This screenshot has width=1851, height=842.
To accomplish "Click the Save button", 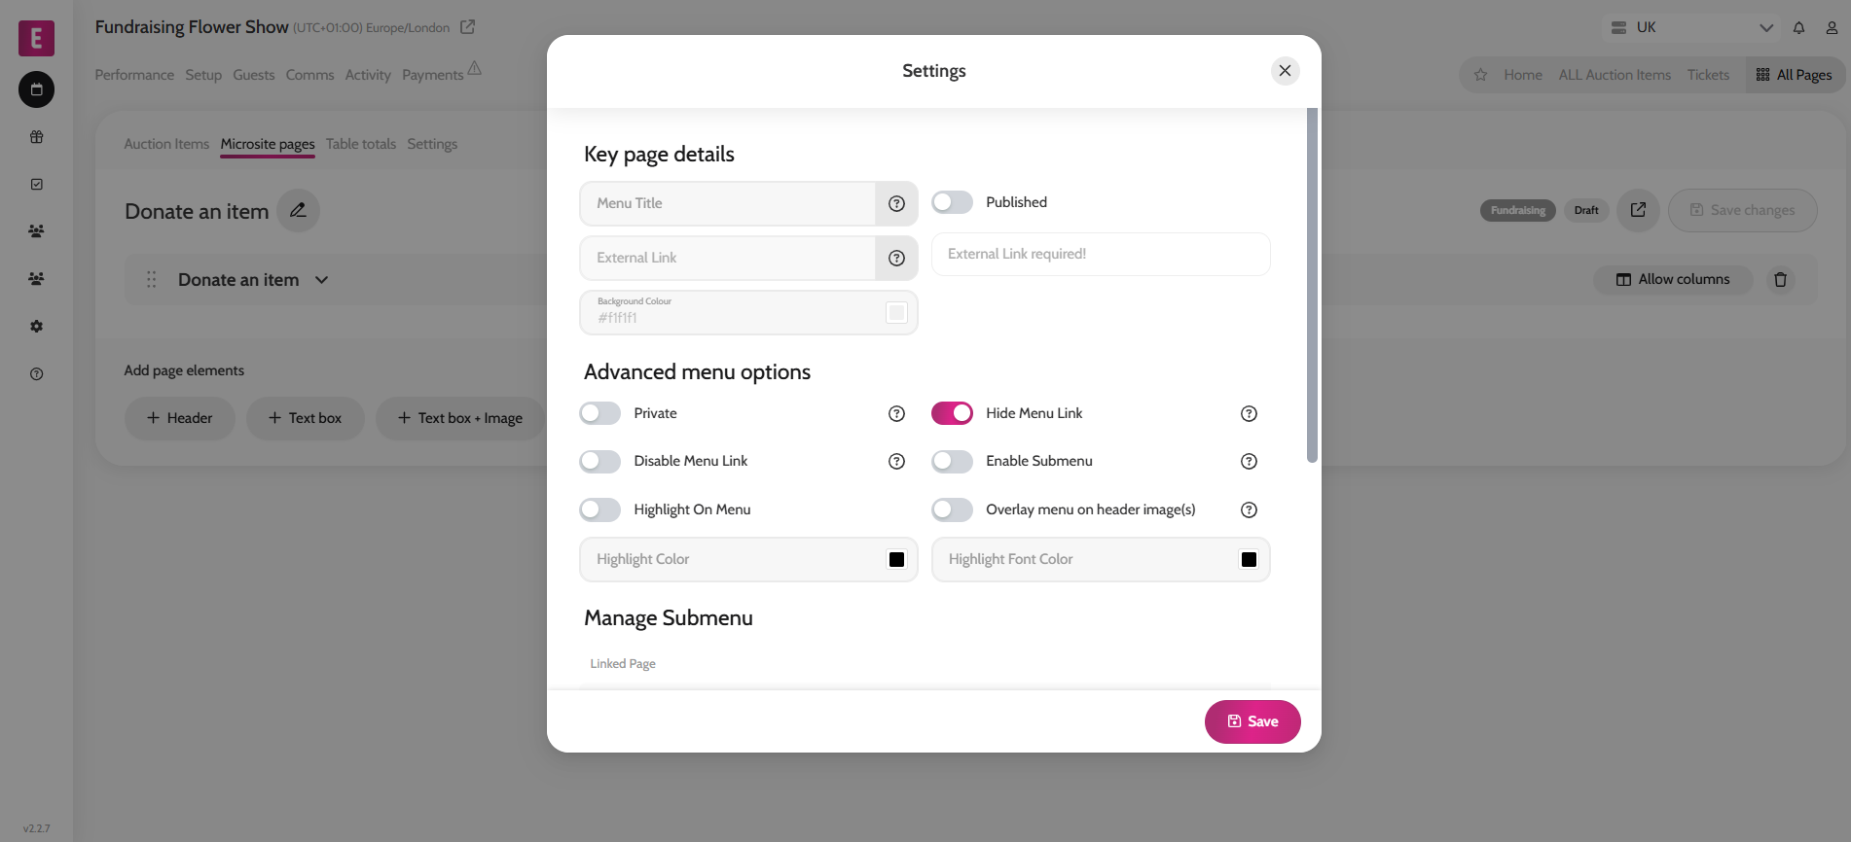I will click(1252, 721).
